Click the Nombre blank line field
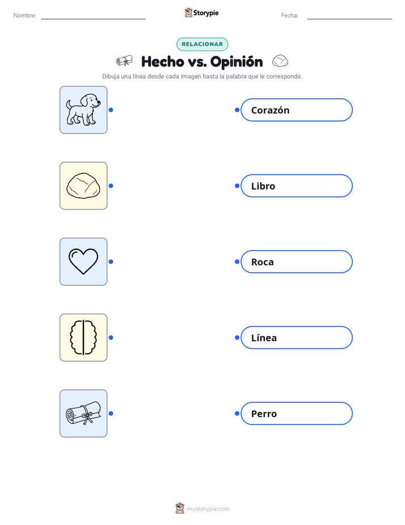The height and width of the screenshot is (525, 405). click(x=93, y=16)
